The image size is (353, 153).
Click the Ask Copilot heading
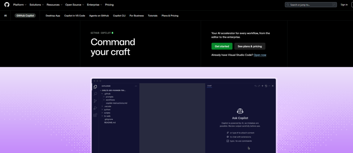point(240,118)
